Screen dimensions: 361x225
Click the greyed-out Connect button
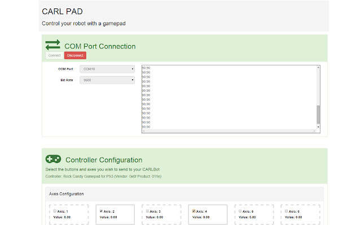(54, 55)
